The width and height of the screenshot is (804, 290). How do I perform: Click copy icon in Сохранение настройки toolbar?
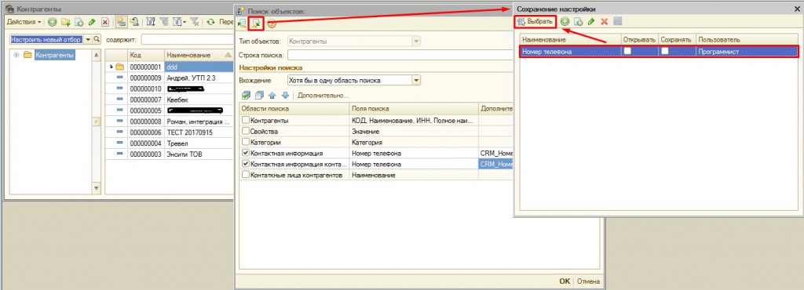click(578, 21)
